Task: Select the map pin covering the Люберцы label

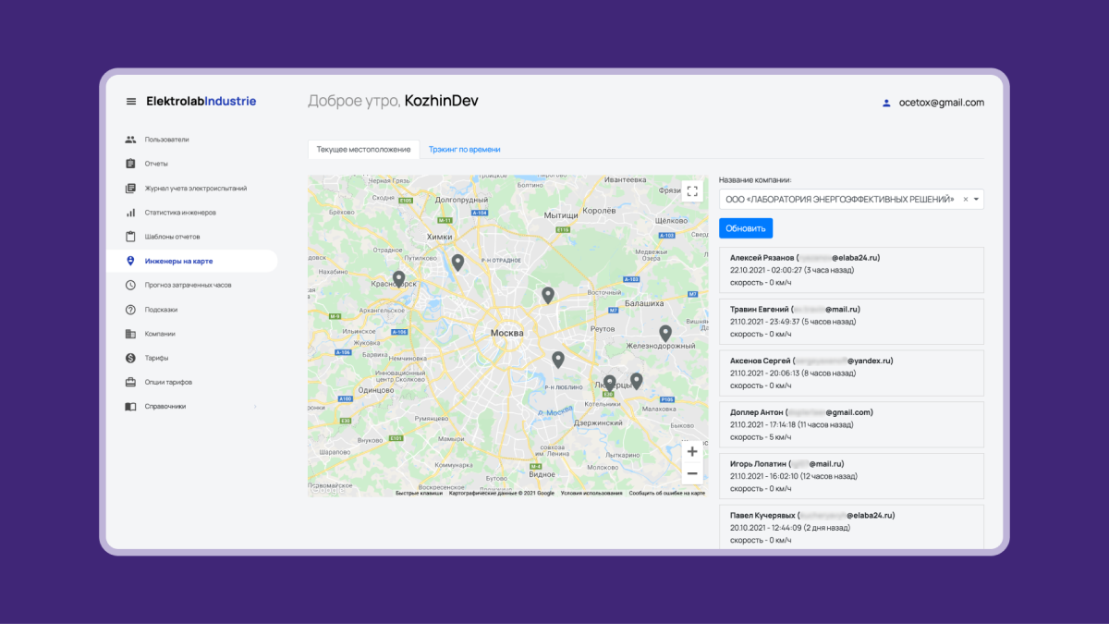Action: [x=609, y=384]
